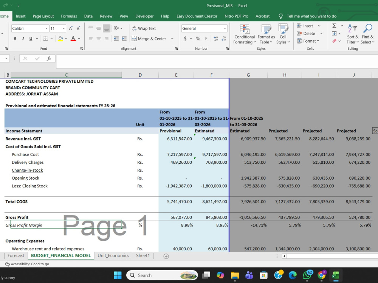Open Font dialog launcher
378x283 pixels.
(x=82, y=49)
